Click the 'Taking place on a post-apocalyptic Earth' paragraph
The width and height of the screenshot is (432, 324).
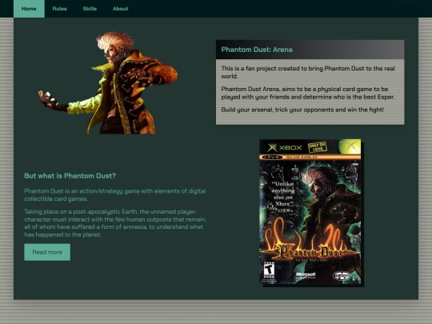pyautogui.click(x=115, y=223)
